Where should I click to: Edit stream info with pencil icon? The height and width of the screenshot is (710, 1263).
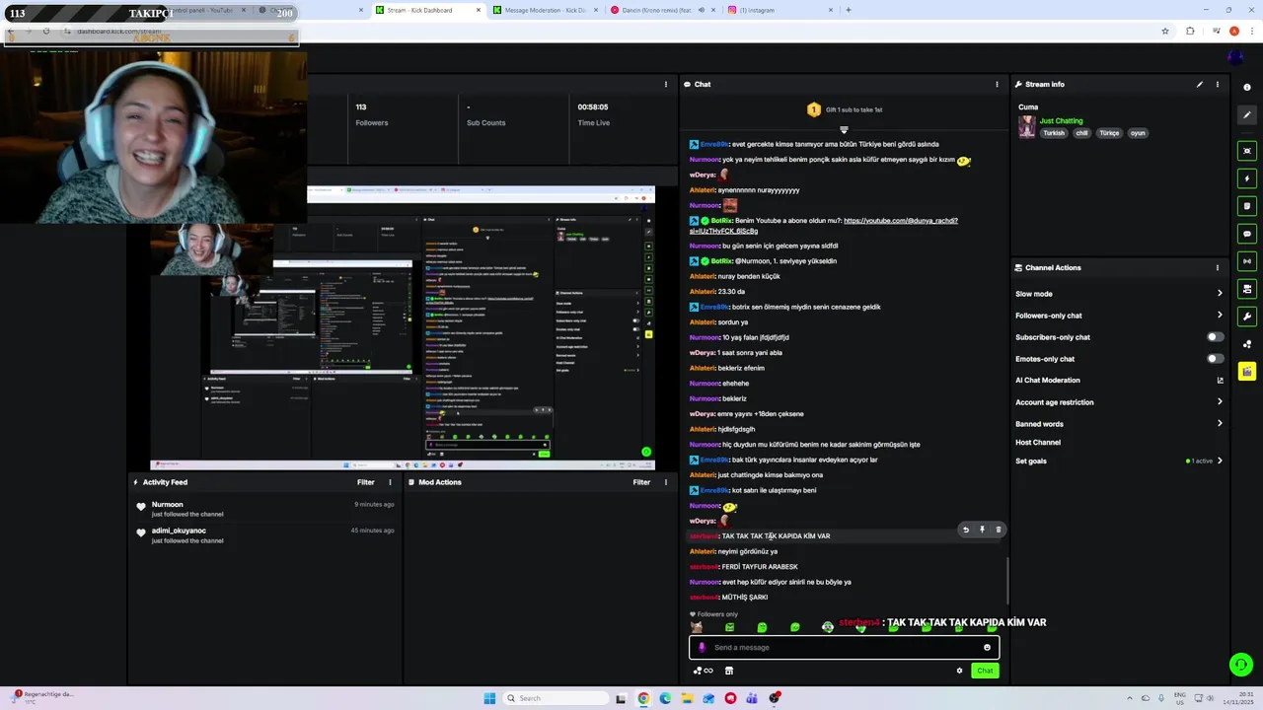pos(1200,84)
